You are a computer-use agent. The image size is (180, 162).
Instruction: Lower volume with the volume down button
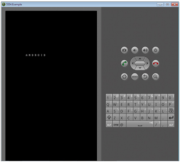click(135, 50)
